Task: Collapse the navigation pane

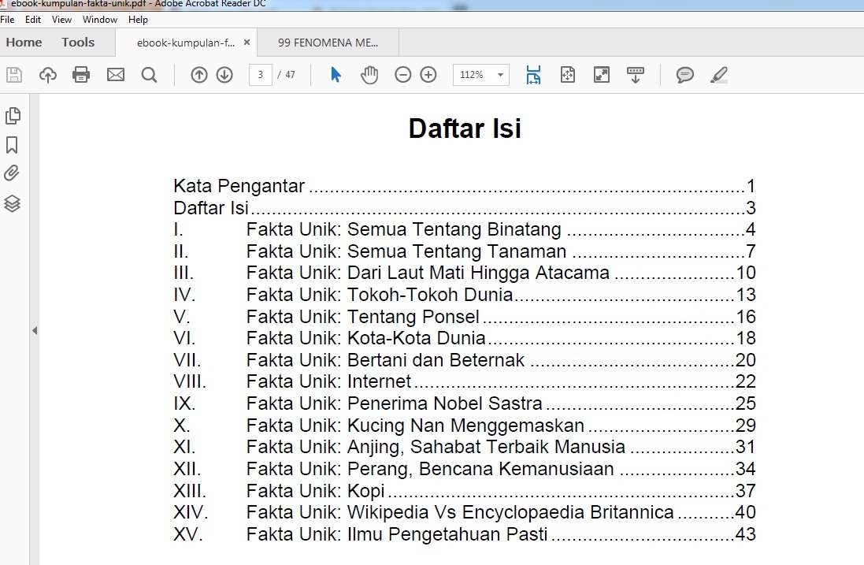Action: [x=35, y=331]
